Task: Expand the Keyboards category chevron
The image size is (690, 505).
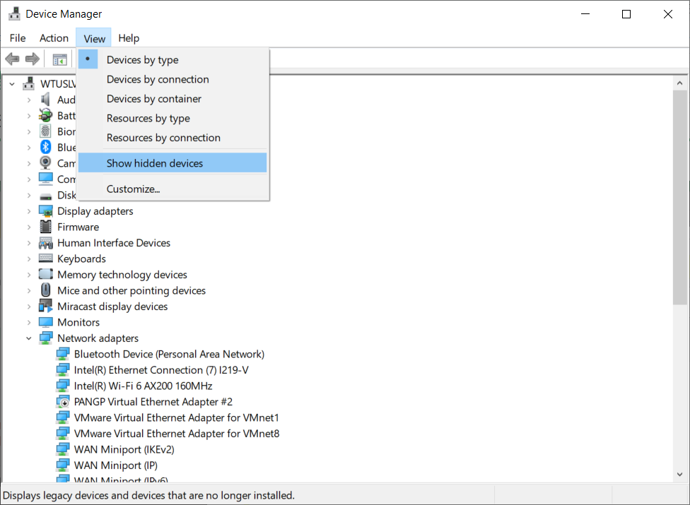Action: click(x=29, y=259)
